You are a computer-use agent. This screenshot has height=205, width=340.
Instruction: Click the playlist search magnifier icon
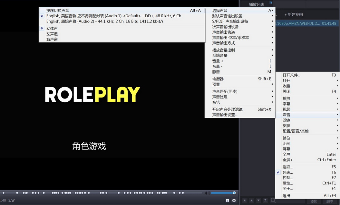pyautogui.click(x=273, y=201)
